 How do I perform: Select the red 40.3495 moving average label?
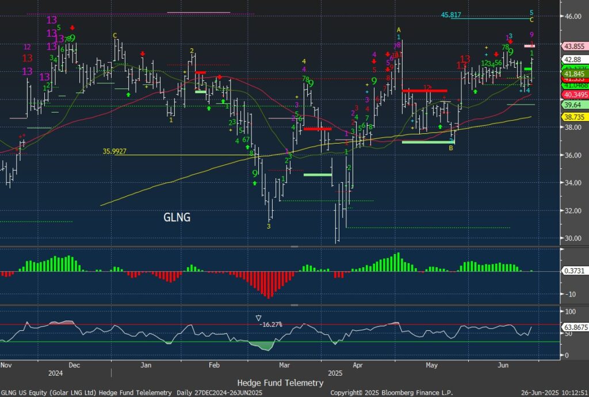[x=575, y=95]
